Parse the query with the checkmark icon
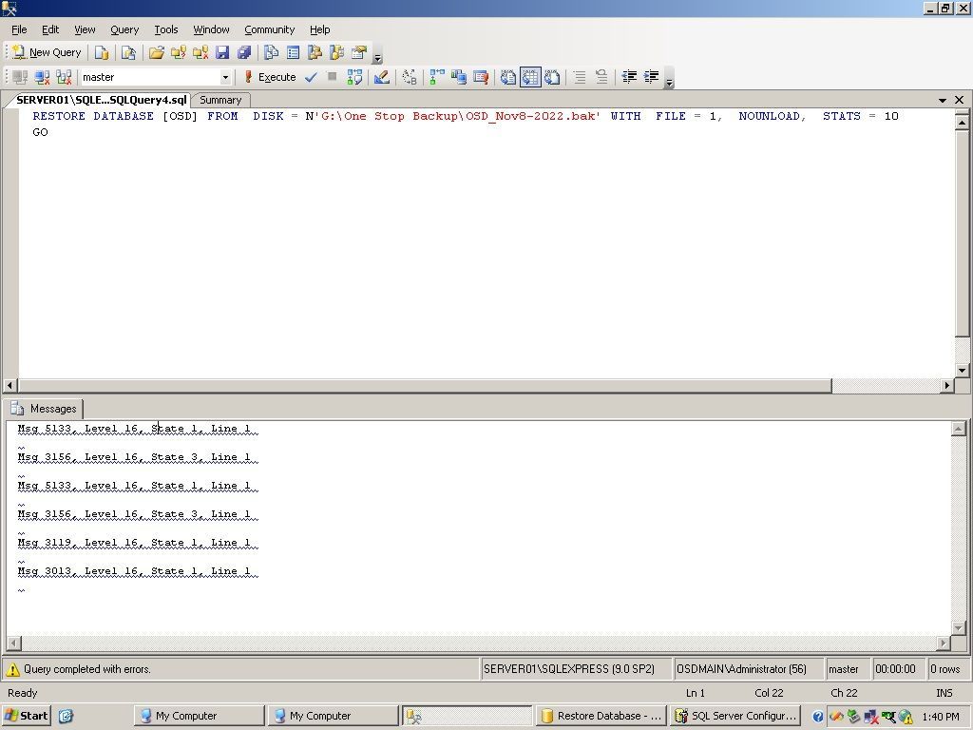Viewport: 973px width, 730px height. tap(312, 77)
